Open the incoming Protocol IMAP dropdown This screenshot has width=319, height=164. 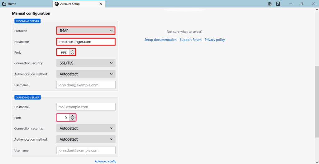[86, 31]
